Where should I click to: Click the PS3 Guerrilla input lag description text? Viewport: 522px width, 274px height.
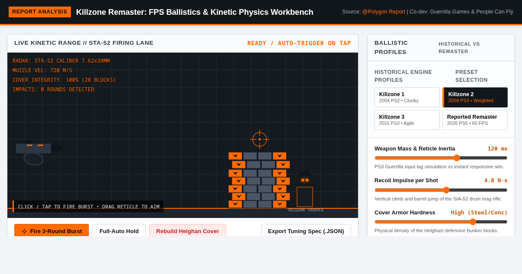(439, 167)
